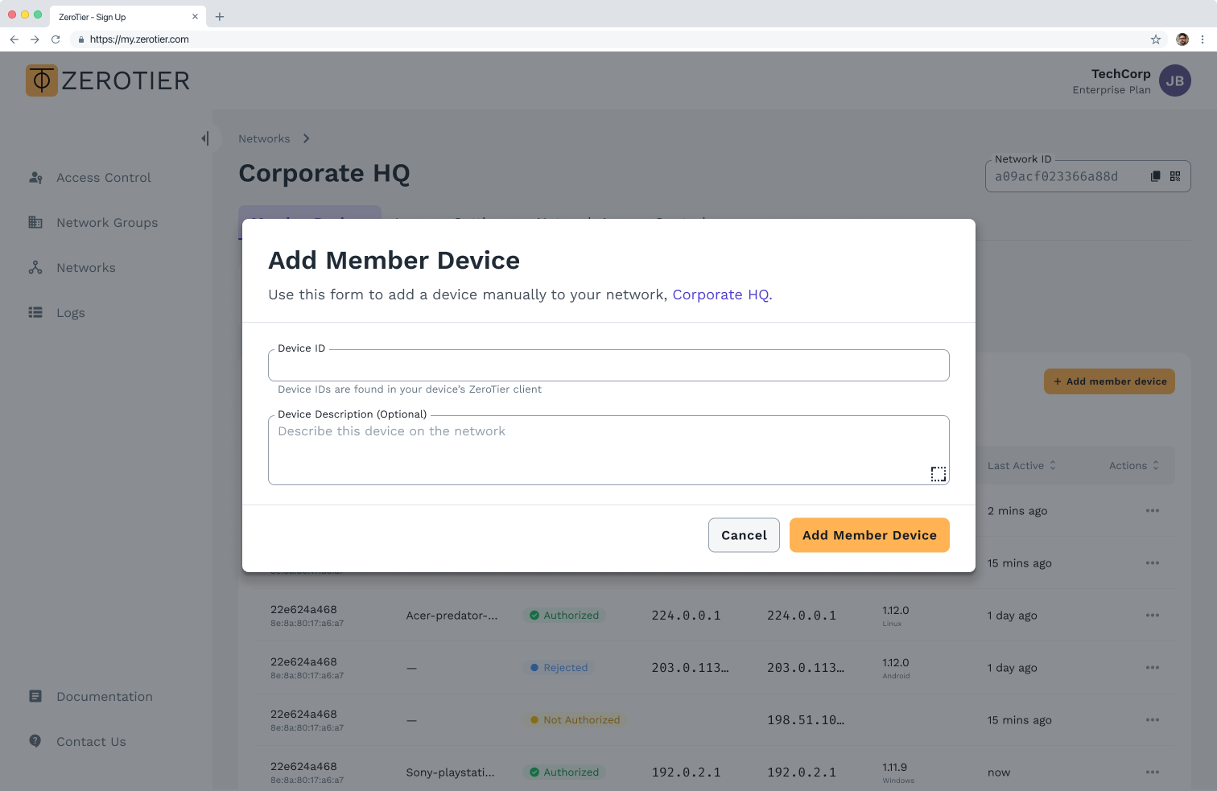
Task: Click the Networks node icon
Action: coord(35,267)
